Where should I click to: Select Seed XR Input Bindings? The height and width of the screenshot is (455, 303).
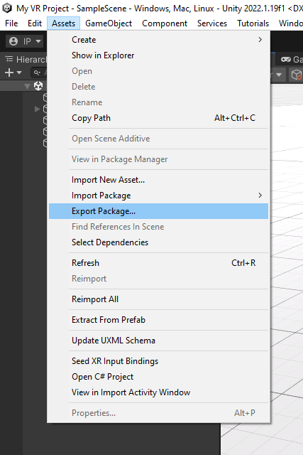(x=158, y=361)
